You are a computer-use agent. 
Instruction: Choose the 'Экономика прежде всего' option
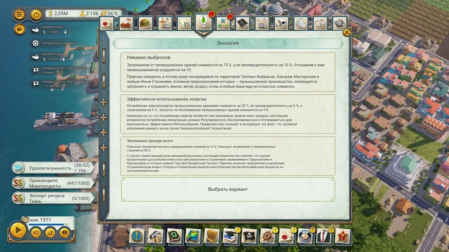click(228, 156)
